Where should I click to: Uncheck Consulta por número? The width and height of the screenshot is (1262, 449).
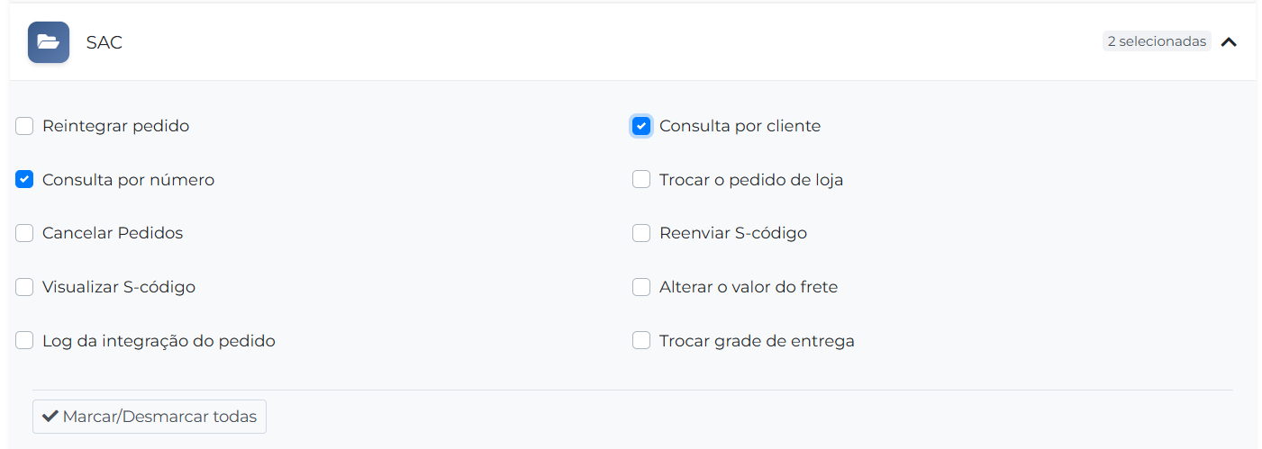[24, 180]
